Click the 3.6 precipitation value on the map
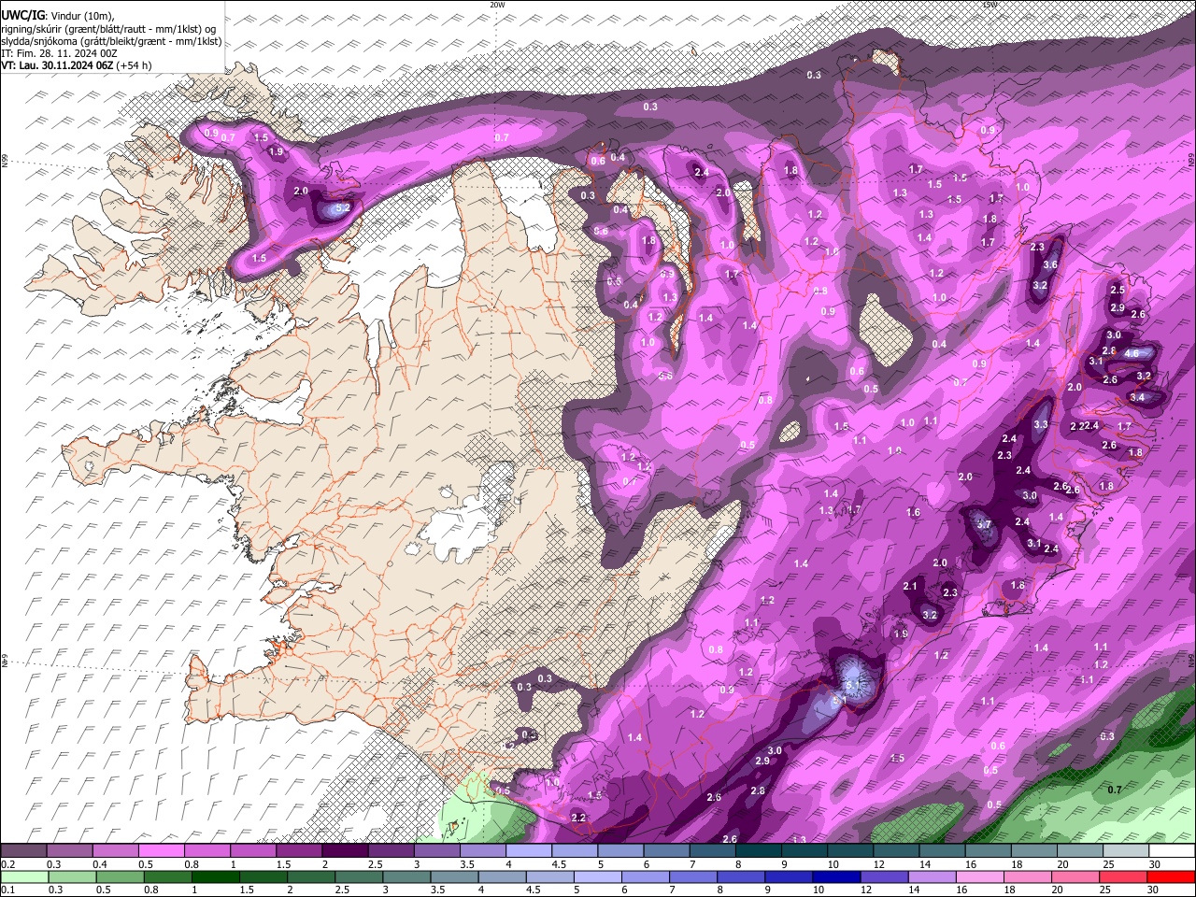The height and width of the screenshot is (897, 1196). pyautogui.click(x=1050, y=264)
